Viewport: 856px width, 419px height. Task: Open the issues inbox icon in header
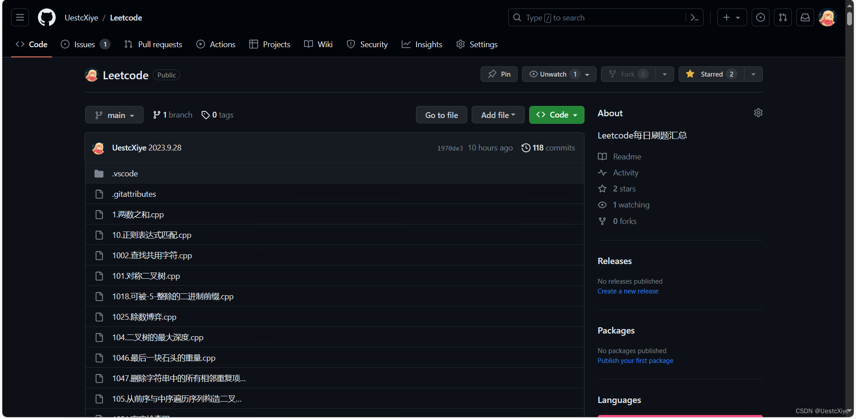coord(761,17)
